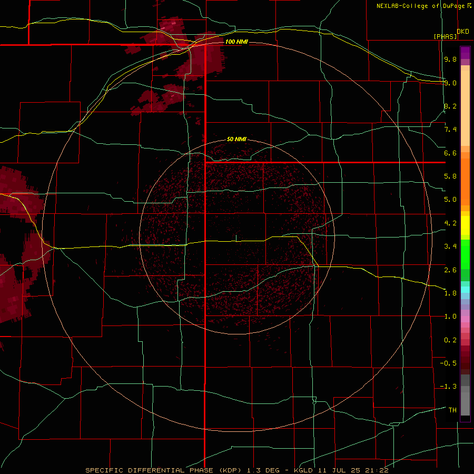Select the bright green color band of legend

click(x=465, y=254)
